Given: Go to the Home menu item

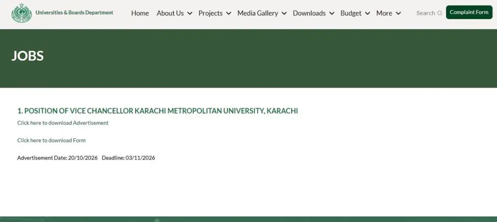Looking at the screenshot, I should tap(140, 13).
